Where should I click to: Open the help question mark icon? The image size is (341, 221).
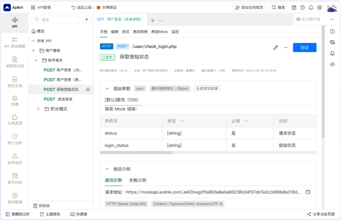[x=303, y=8]
